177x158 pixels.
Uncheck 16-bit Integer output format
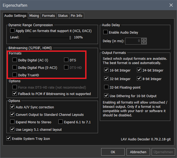click(106, 70)
